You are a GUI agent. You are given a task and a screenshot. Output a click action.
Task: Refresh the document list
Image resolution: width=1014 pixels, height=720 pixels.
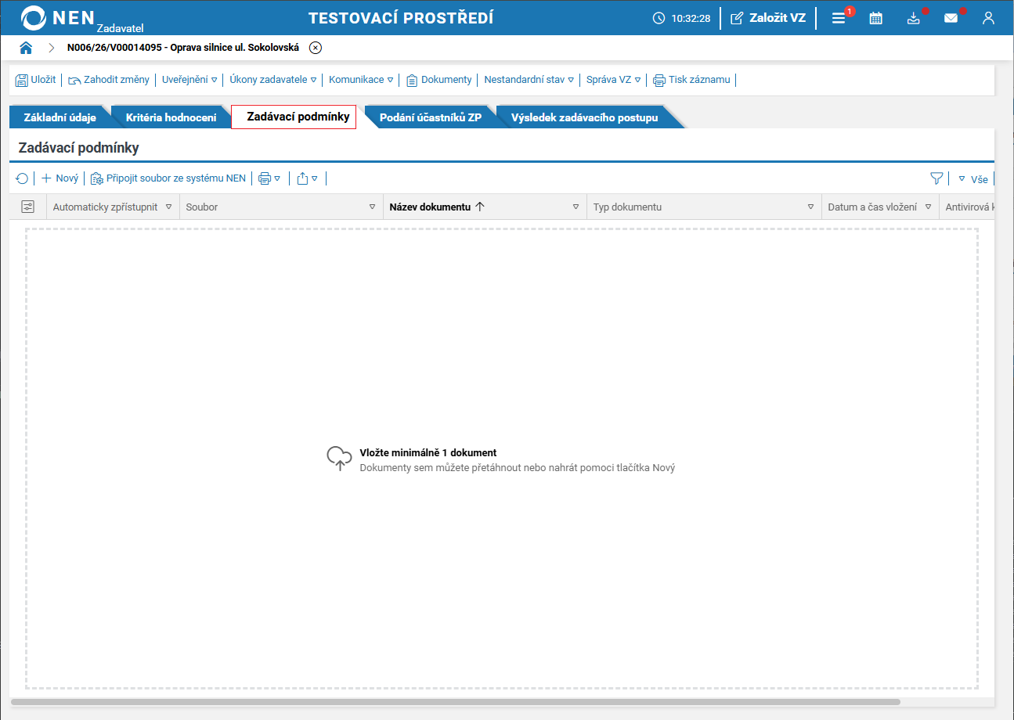click(x=22, y=178)
